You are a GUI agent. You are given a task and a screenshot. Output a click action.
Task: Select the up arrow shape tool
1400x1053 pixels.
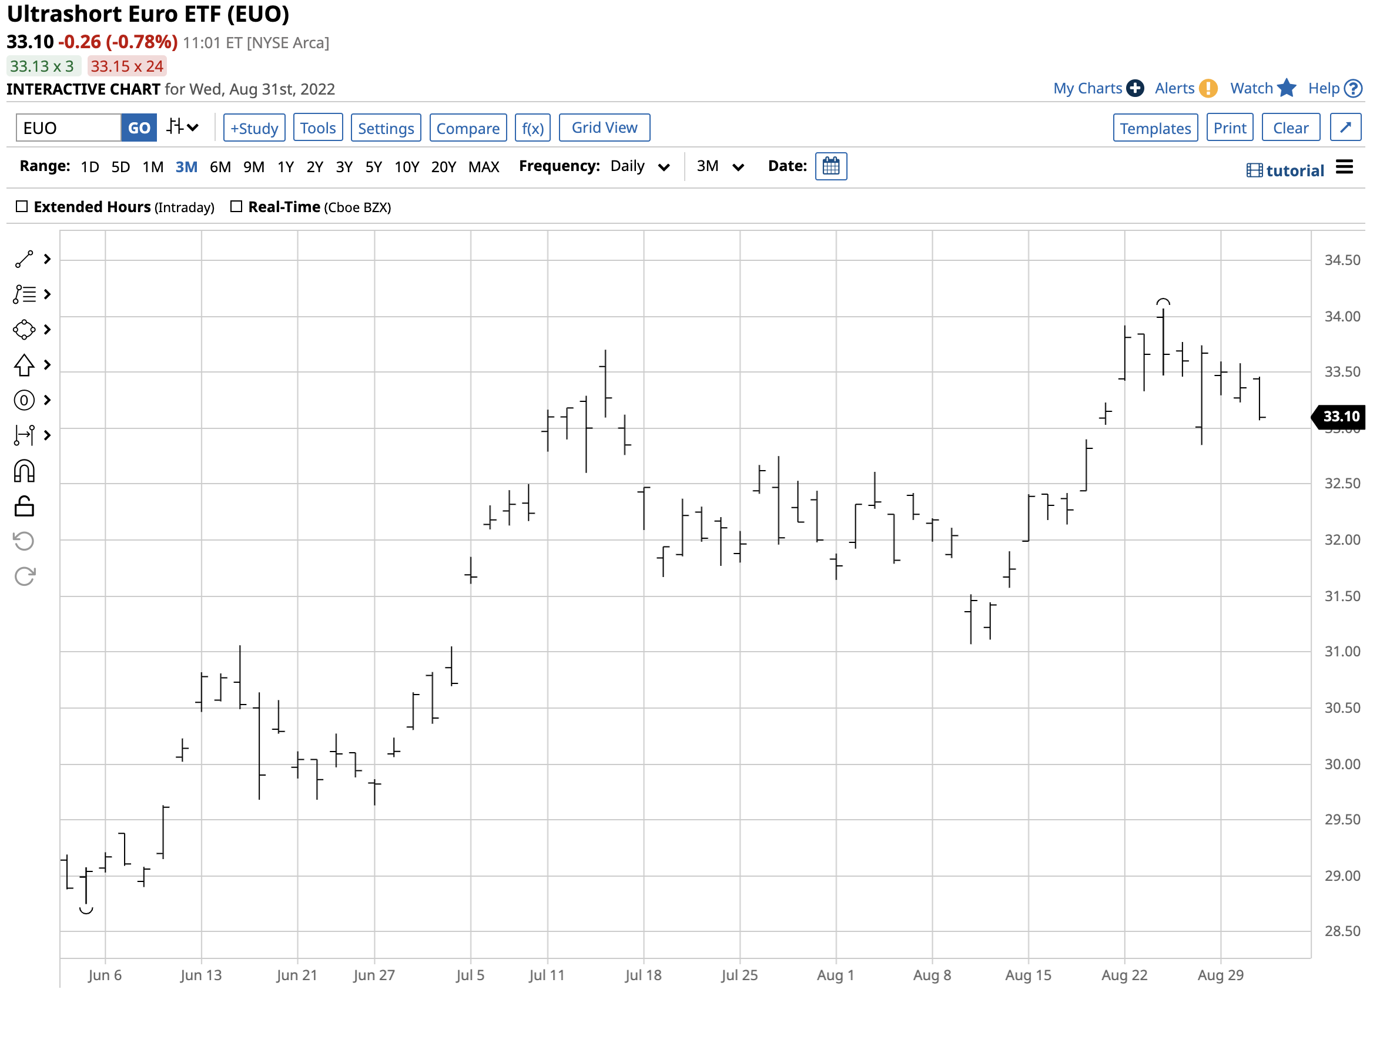24,365
